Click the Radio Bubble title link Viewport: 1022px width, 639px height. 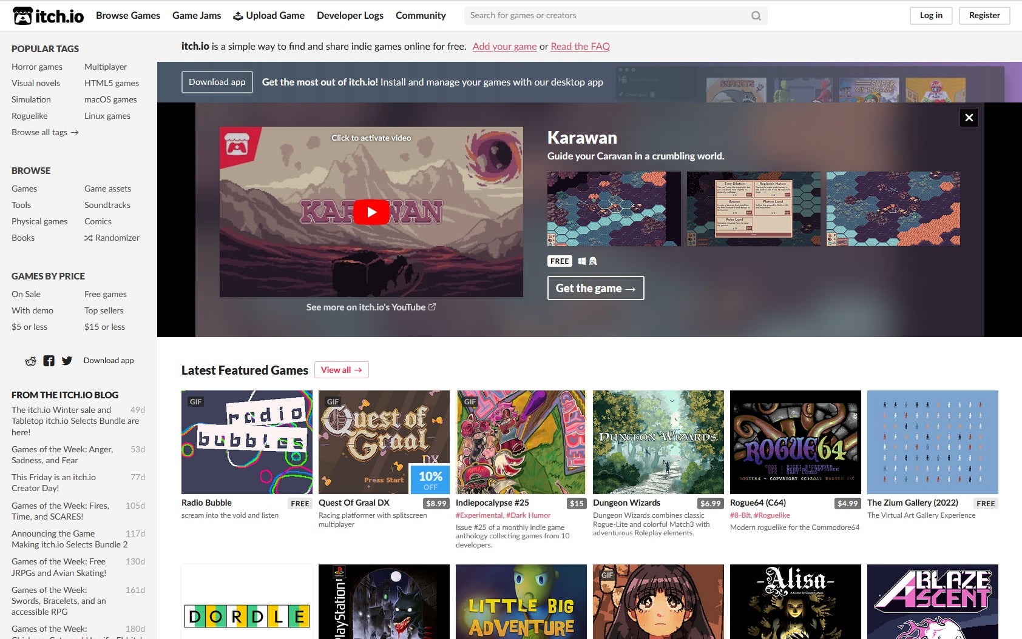click(206, 503)
